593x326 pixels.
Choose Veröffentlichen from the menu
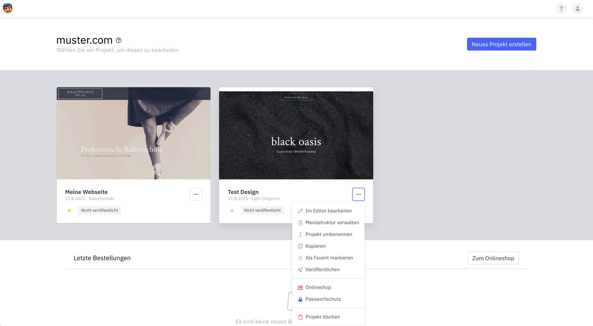point(328,269)
